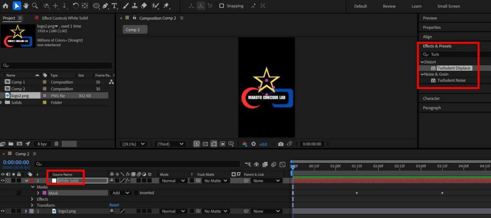Open the grid and guide options icon
This screenshot has width=491, height=218.
231,144
